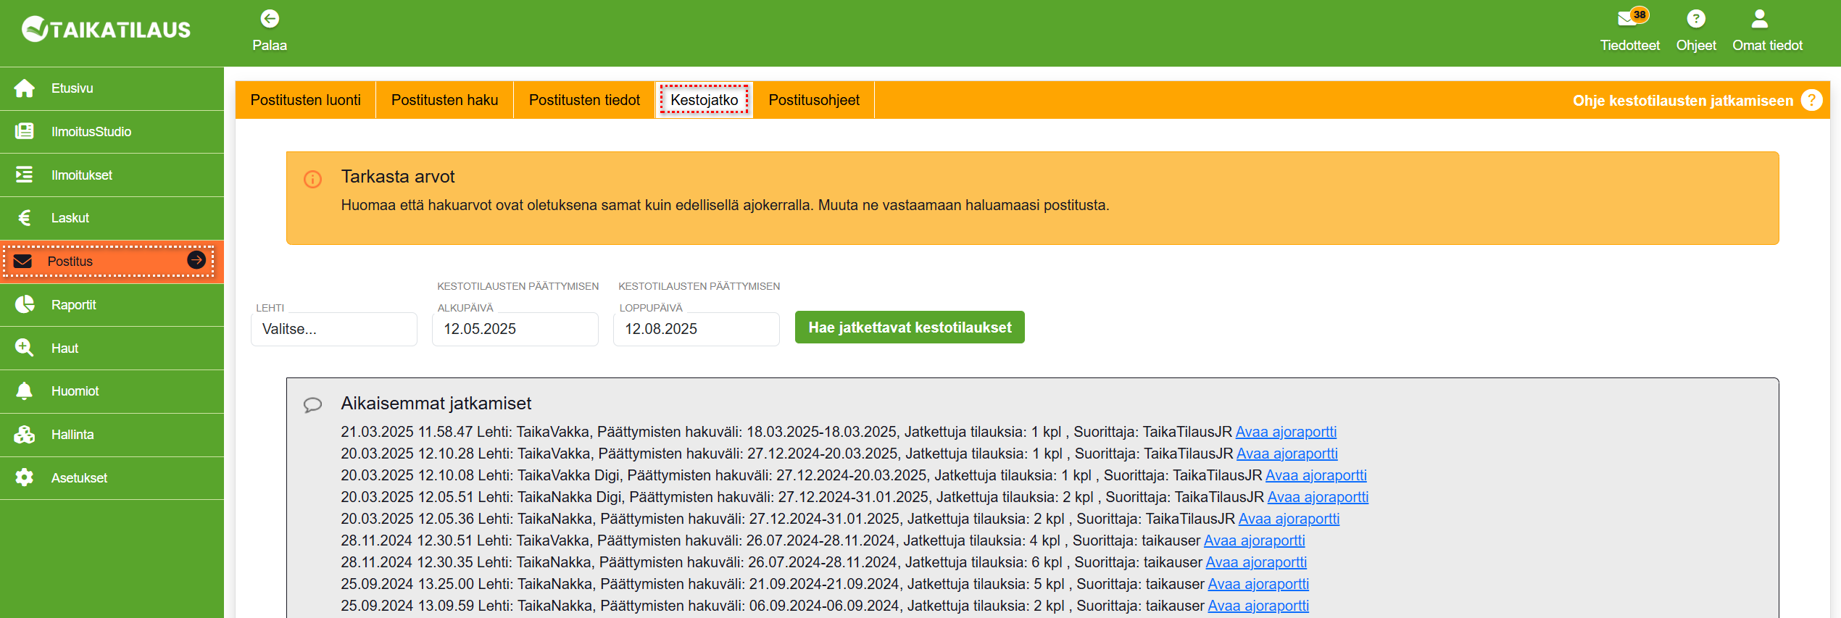This screenshot has width=1841, height=618.
Task: Open the Loppupäivä date field 12.08.2025
Action: pos(696,329)
